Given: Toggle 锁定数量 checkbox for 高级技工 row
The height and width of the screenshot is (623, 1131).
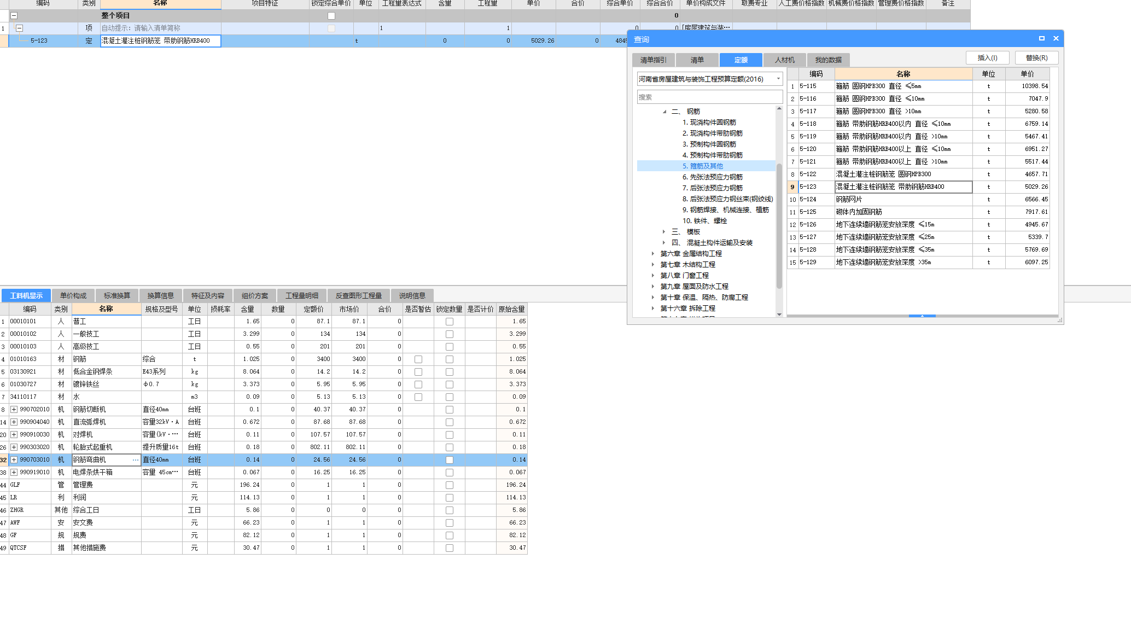Looking at the screenshot, I should (x=450, y=347).
